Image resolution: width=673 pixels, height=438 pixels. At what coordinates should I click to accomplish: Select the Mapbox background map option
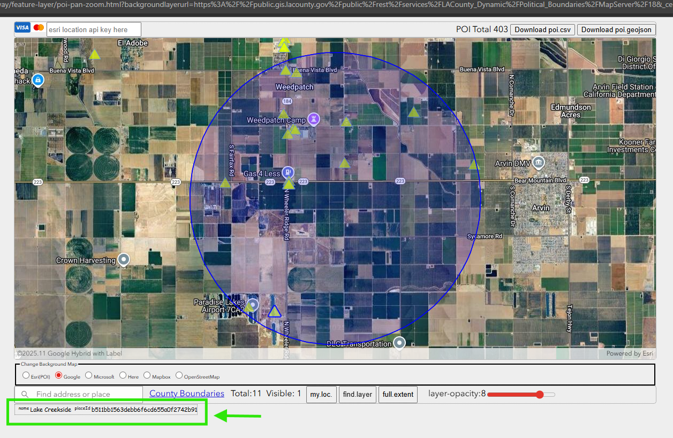(147, 376)
